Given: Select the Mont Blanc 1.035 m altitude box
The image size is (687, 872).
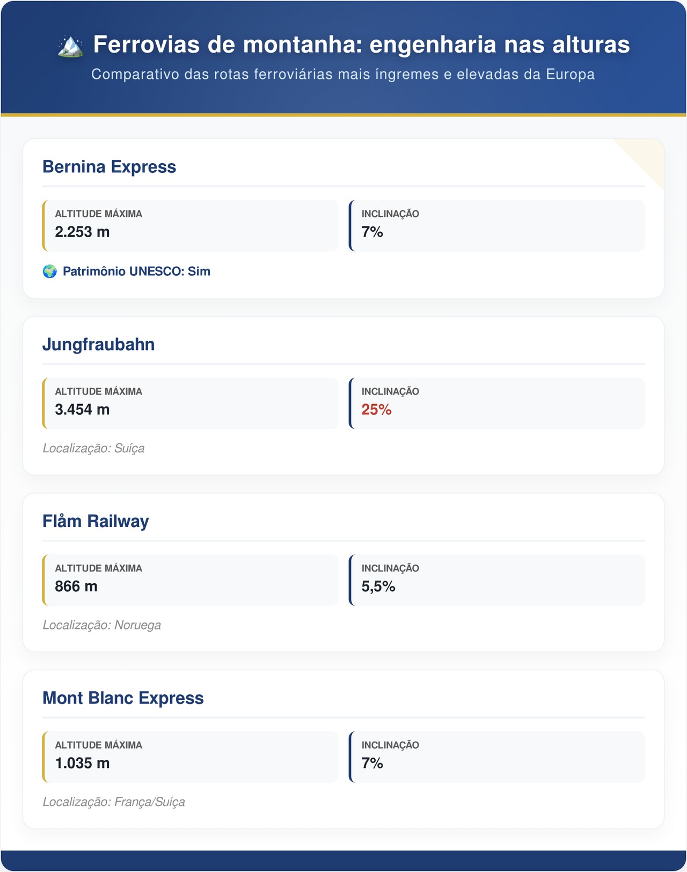Looking at the screenshot, I should [191, 757].
